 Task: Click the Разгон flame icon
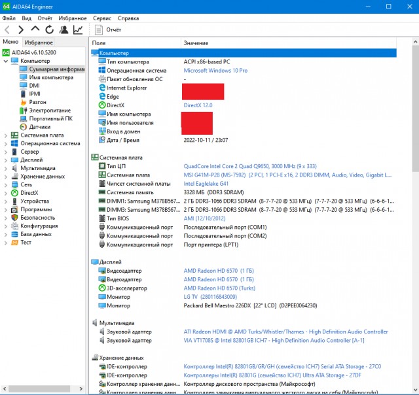pyautogui.click(x=24, y=102)
